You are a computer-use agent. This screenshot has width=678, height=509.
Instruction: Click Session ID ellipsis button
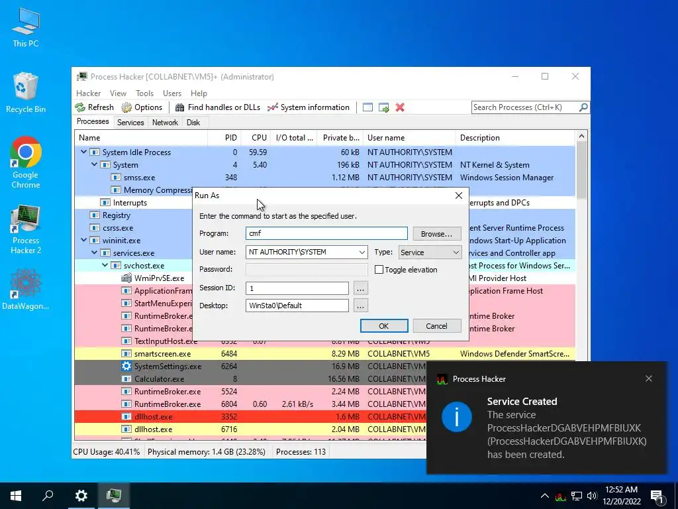pyautogui.click(x=360, y=288)
